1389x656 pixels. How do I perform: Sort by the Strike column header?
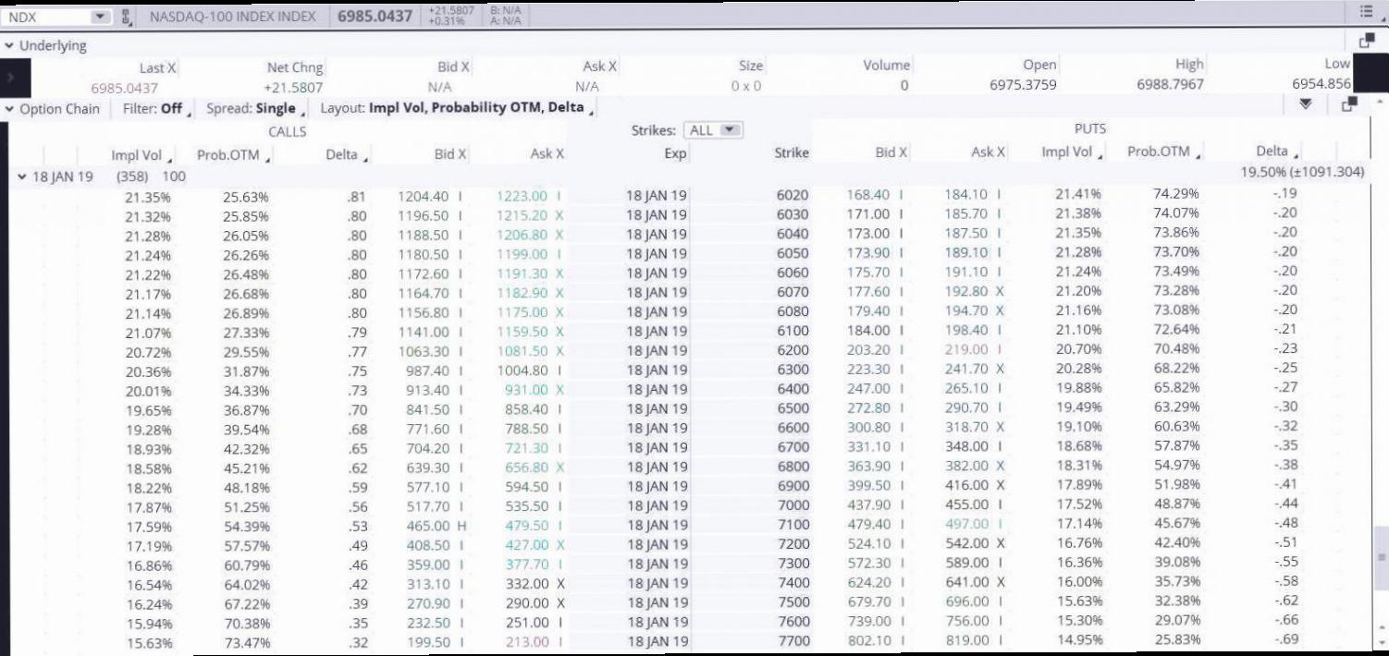[x=791, y=153]
